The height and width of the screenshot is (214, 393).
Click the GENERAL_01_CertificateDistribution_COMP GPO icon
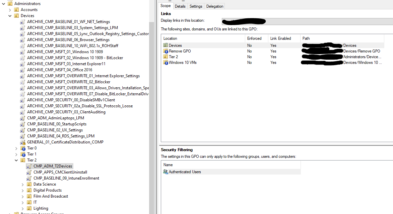[23, 142]
